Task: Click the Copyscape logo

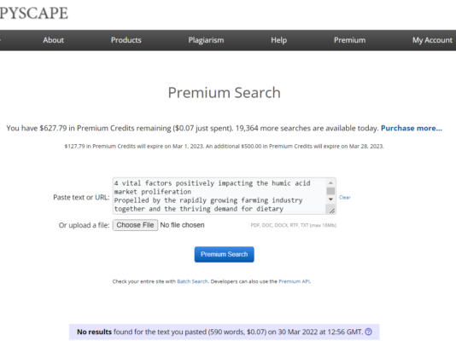Action: [x=34, y=13]
